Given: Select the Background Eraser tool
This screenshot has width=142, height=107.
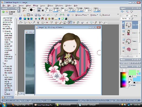Looking at the screenshot, I should pyautogui.click(x=73, y=23).
